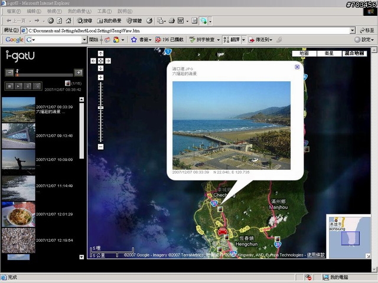Open the 工具 (Tools) menu
This screenshot has width=378, height=283.
pos(105,11)
